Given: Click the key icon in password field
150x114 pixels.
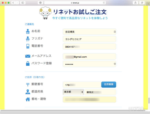Looking at the screenshot, I should (115, 64).
